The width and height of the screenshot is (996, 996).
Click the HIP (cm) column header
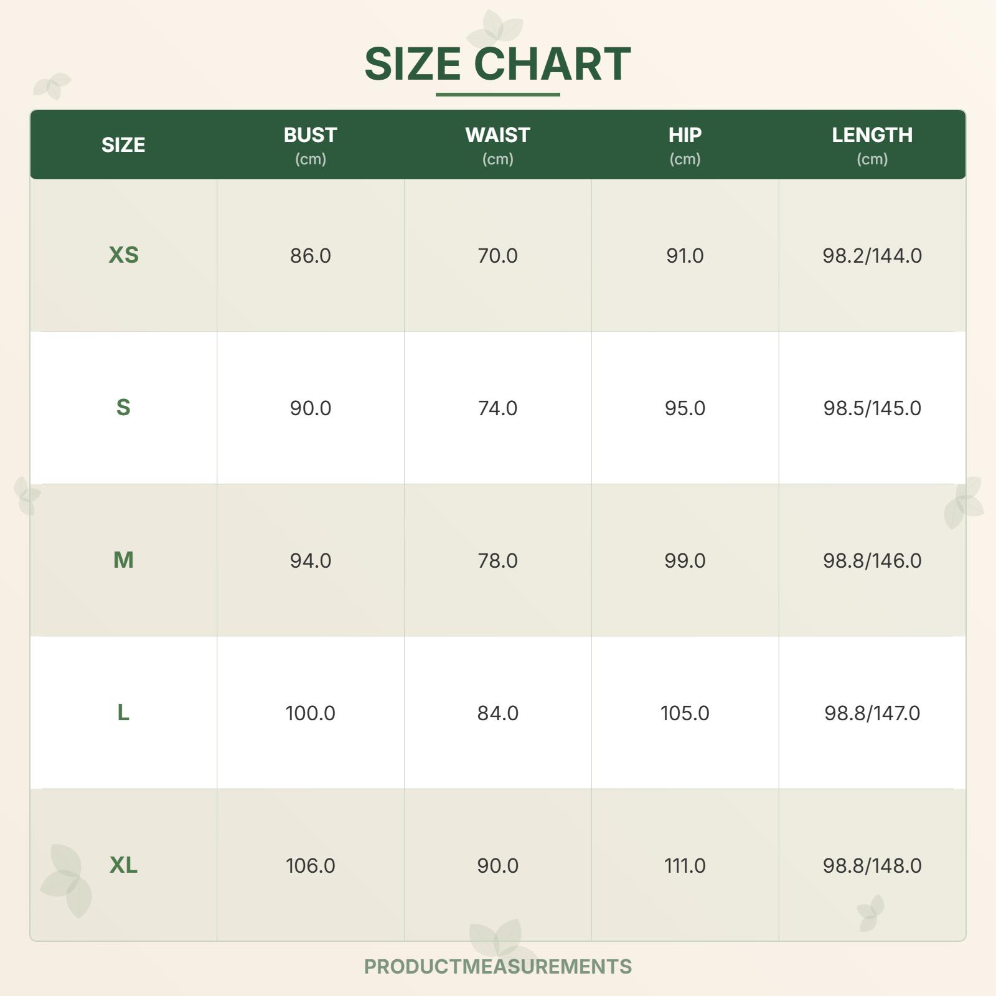coord(685,145)
